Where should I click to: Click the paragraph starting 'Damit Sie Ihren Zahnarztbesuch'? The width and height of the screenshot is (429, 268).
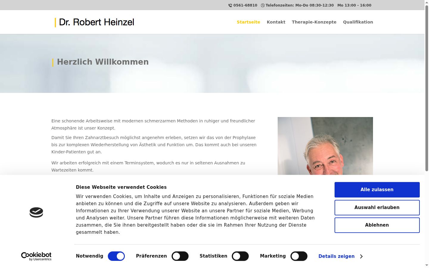coord(154,145)
